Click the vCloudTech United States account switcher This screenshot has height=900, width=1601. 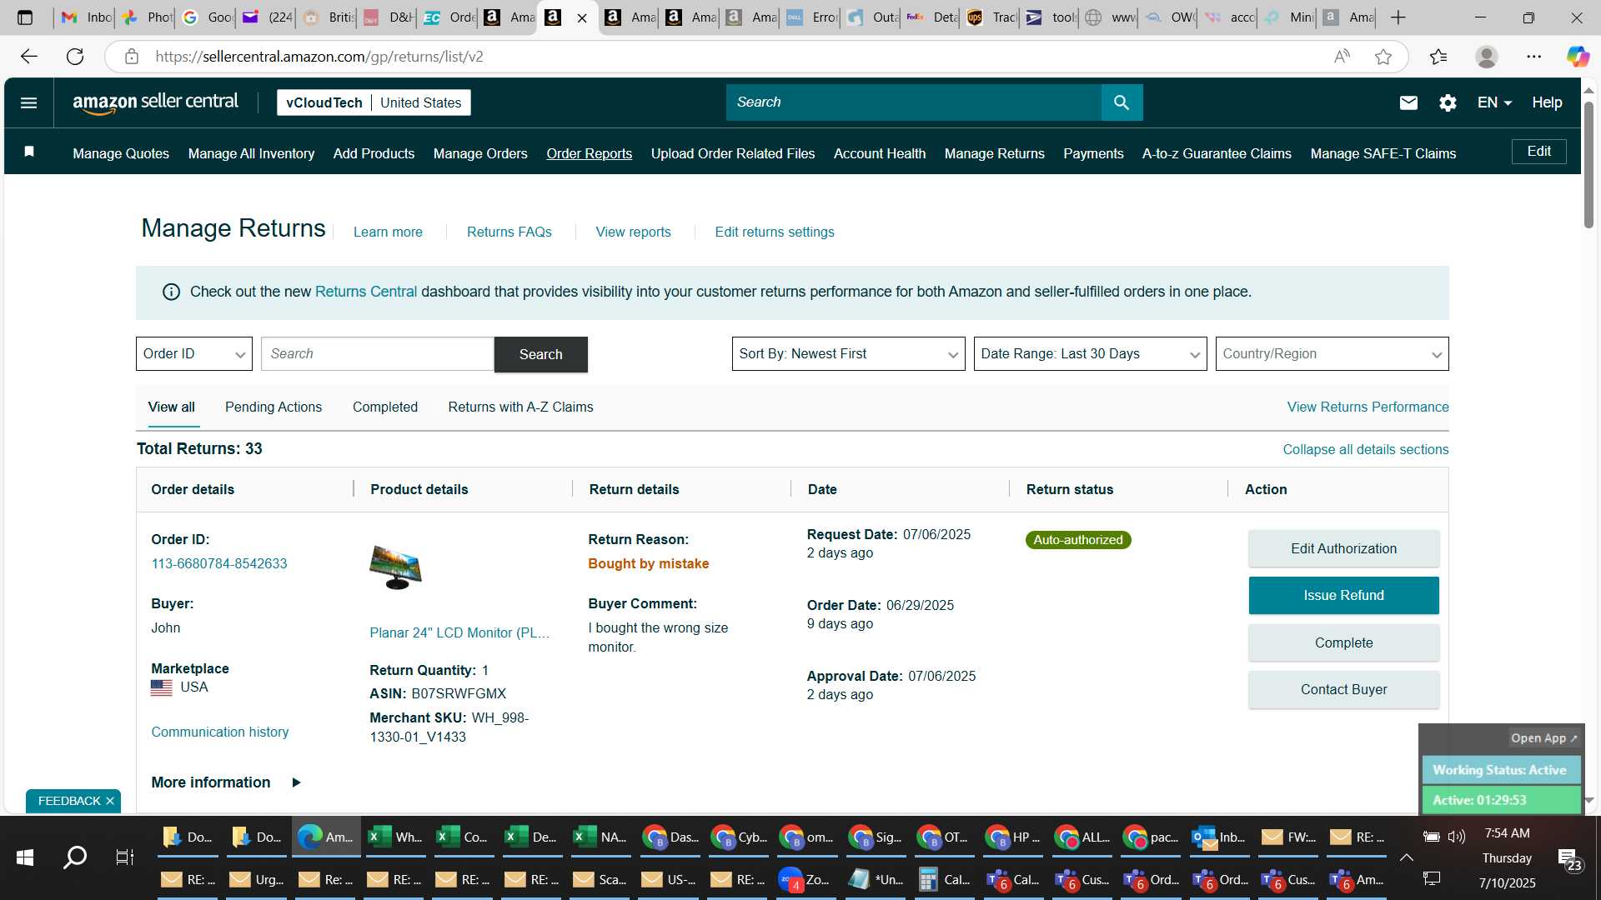coord(374,102)
